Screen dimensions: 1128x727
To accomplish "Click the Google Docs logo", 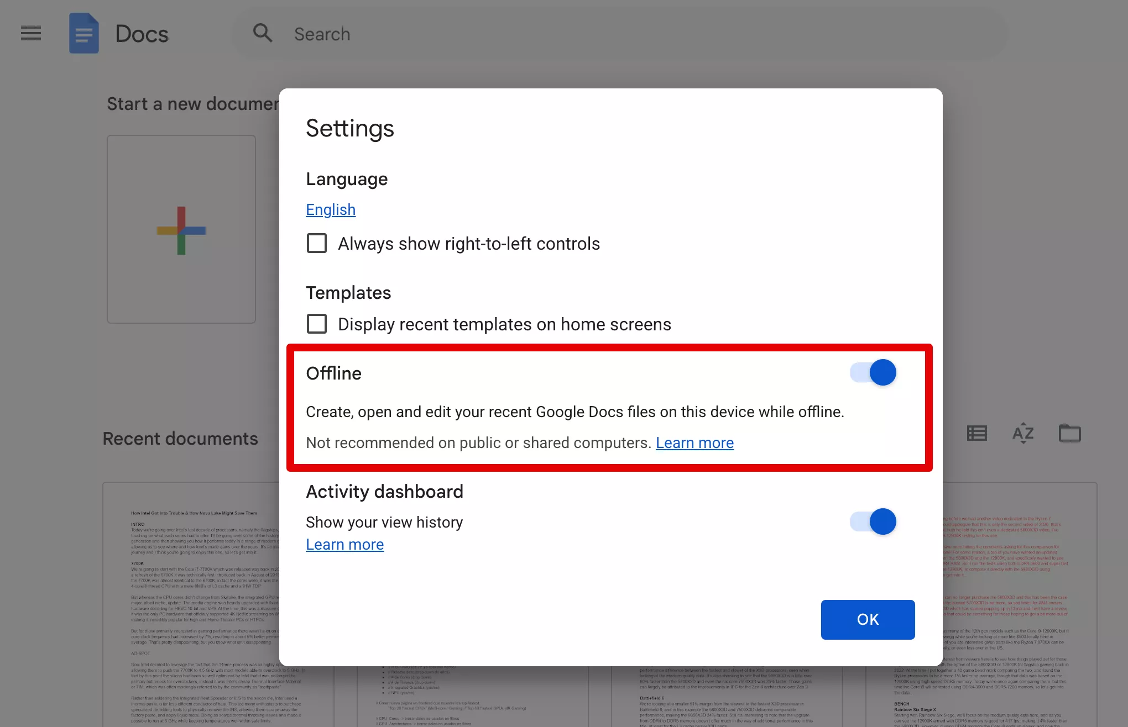I will (x=83, y=33).
